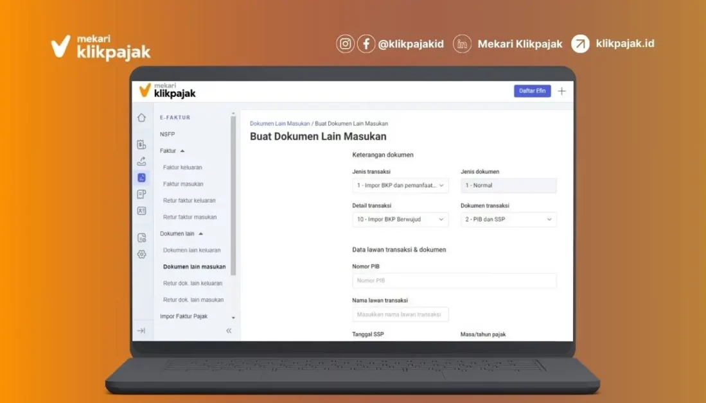Click the Jenis dokumen field showing 1 - Normal

508,185
